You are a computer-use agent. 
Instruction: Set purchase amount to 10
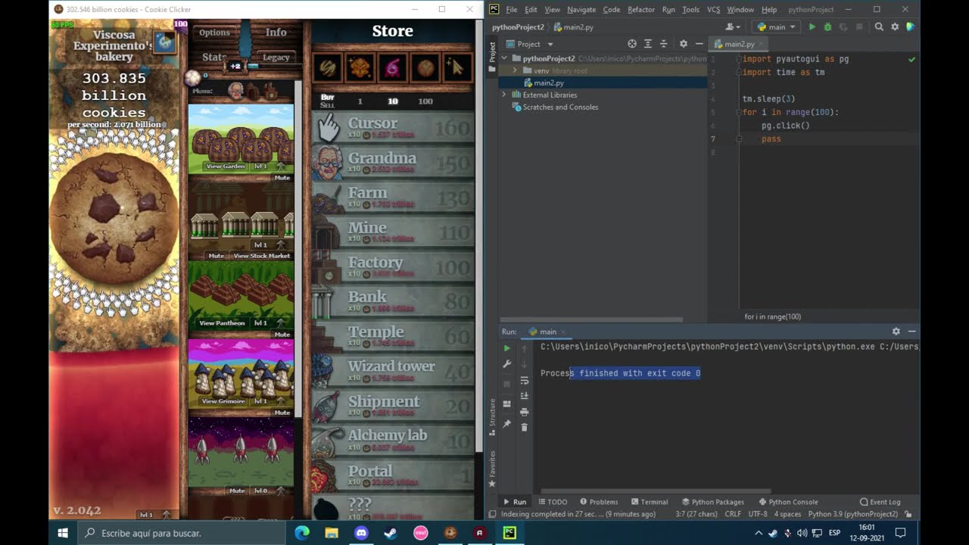[x=393, y=101]
